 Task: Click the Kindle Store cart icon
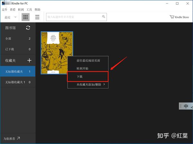click(172, 17)
